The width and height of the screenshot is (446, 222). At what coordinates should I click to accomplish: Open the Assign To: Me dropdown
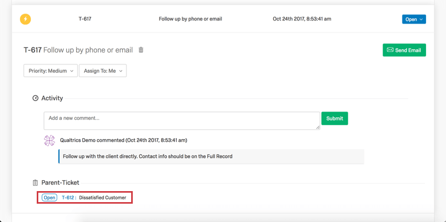click(103, 71)
